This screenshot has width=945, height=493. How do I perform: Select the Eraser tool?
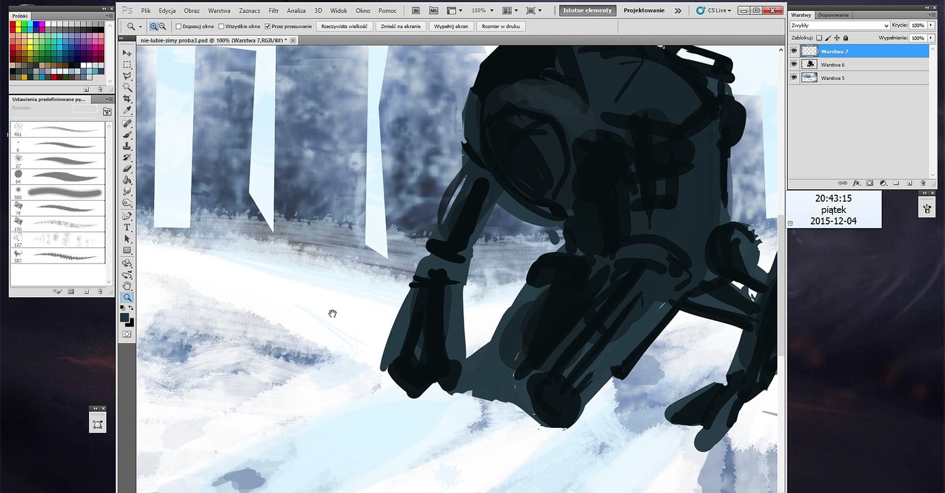[x=127, y=169]
